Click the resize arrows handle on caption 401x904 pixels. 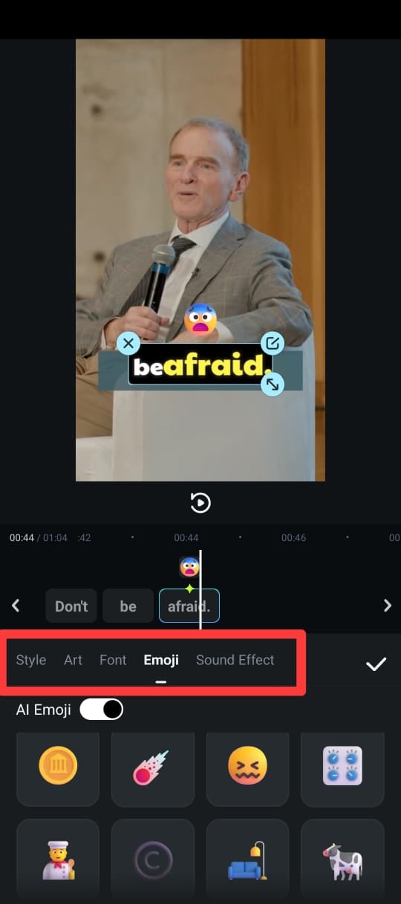click(273, 384)
